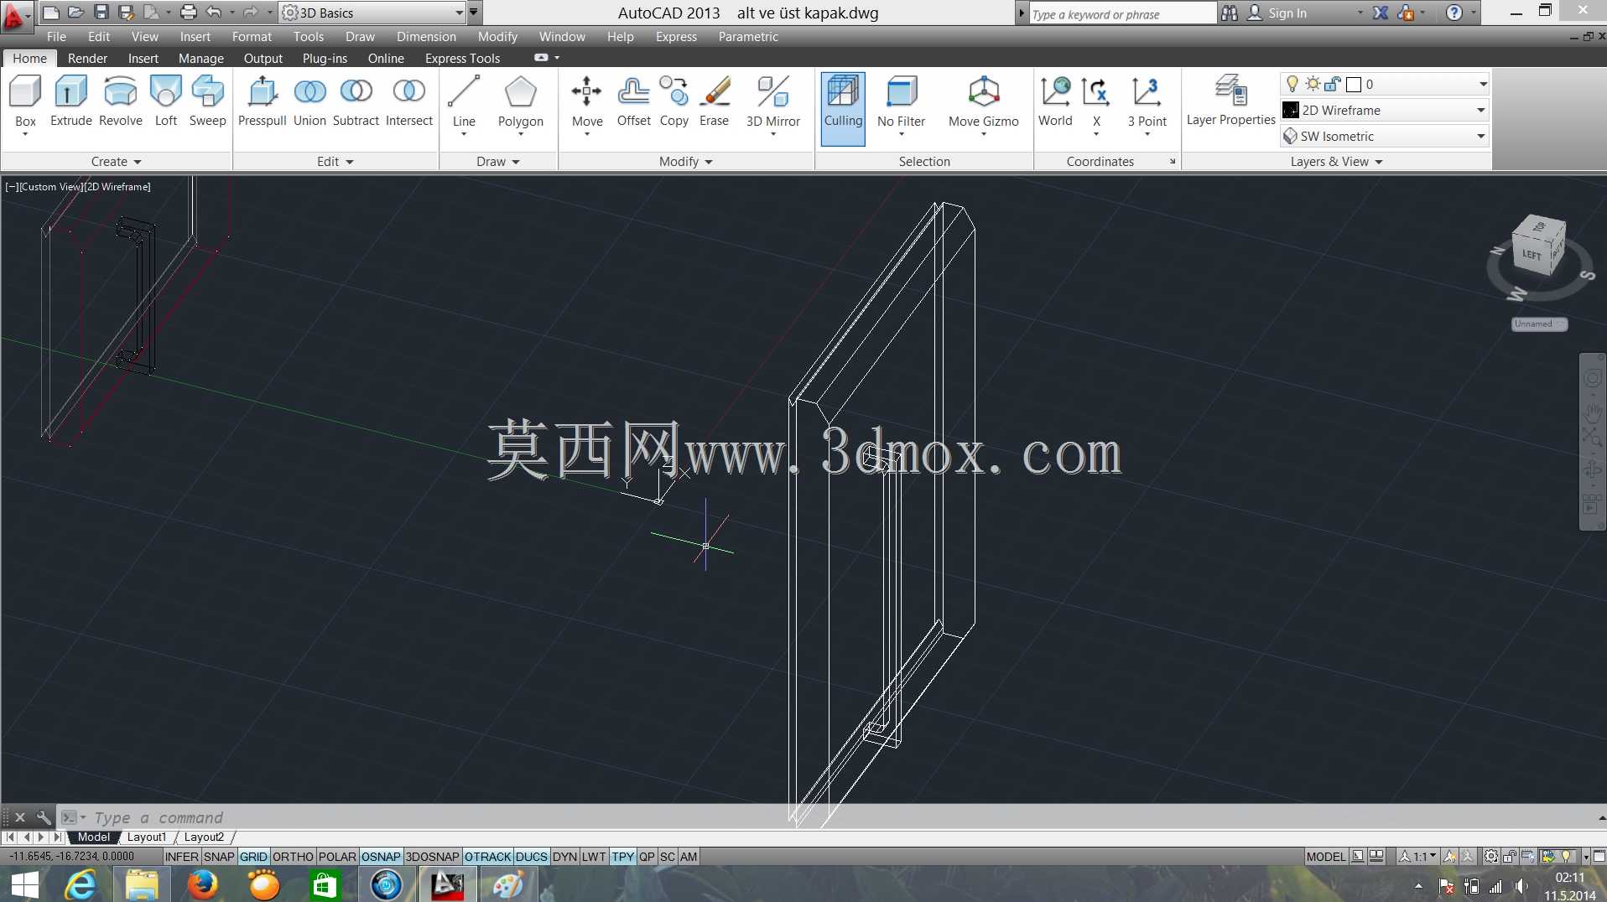Toggle INFER constraints in status bar
Screen dimensions: 1607x902
(182, 857)
